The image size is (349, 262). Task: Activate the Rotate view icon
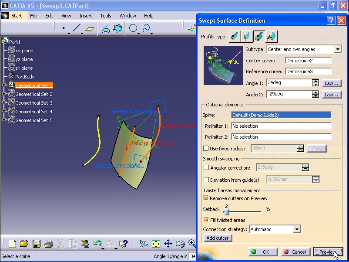[180, 243]
